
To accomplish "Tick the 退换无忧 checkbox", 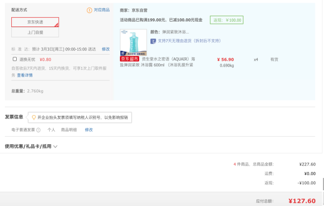I will point(15,59).
